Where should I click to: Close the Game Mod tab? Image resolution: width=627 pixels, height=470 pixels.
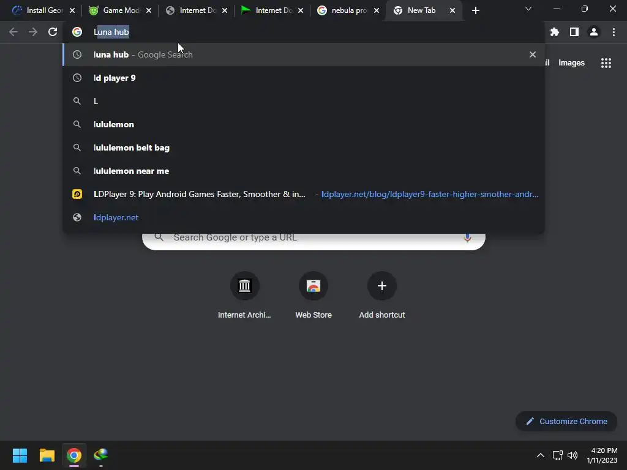click(149, 10)
